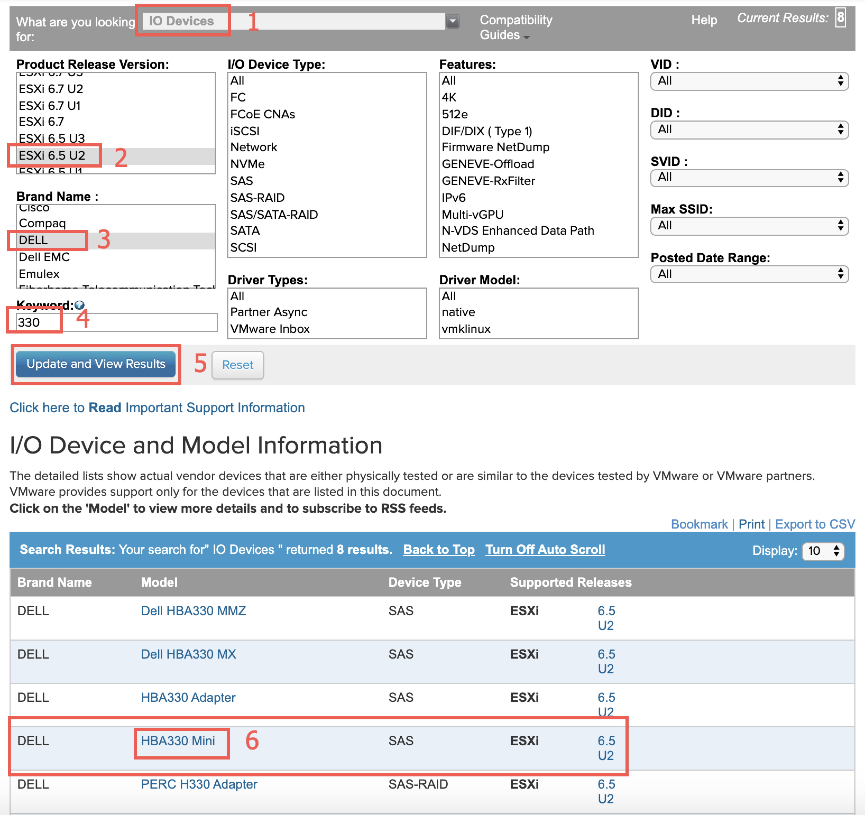This screenshot has height=815, width=865.
Task: Select native driver model
Action: [538, 312]
